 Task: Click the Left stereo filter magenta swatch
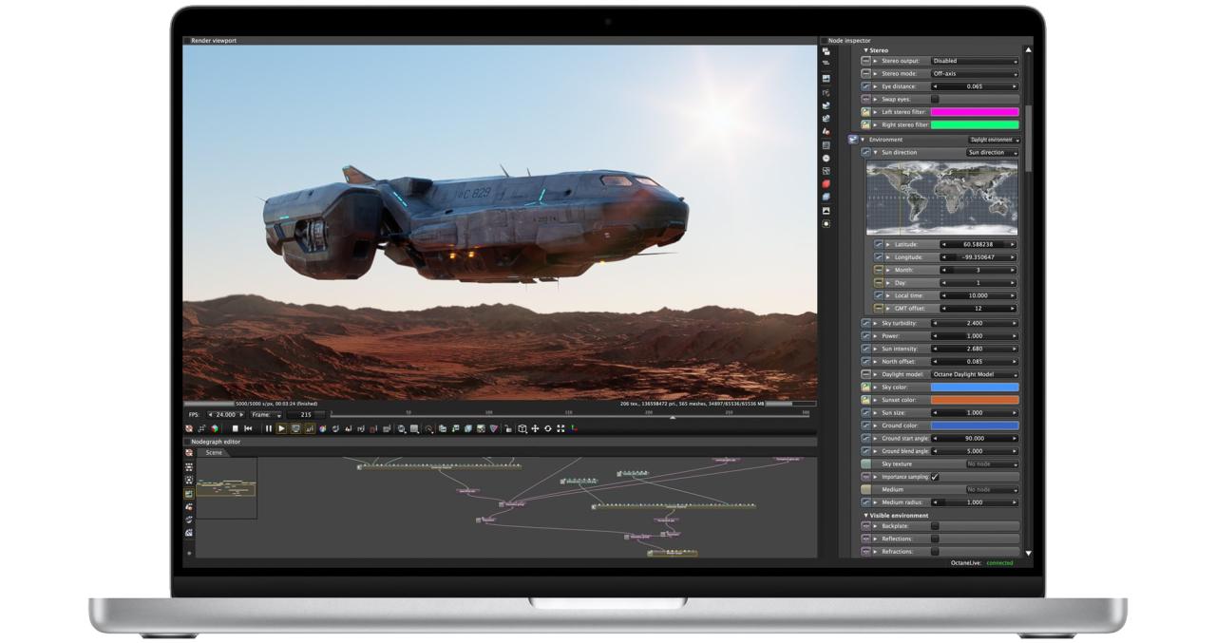(975, 112)
